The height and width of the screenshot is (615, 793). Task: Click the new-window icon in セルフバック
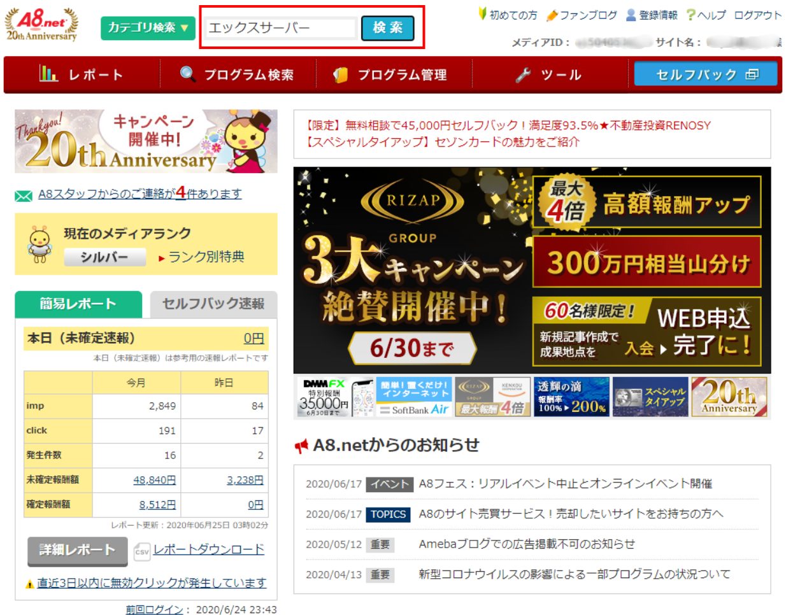752,74
